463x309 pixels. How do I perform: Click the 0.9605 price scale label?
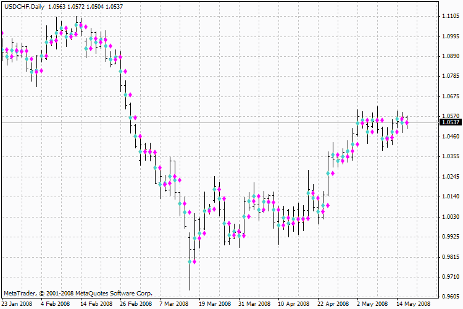449,296
